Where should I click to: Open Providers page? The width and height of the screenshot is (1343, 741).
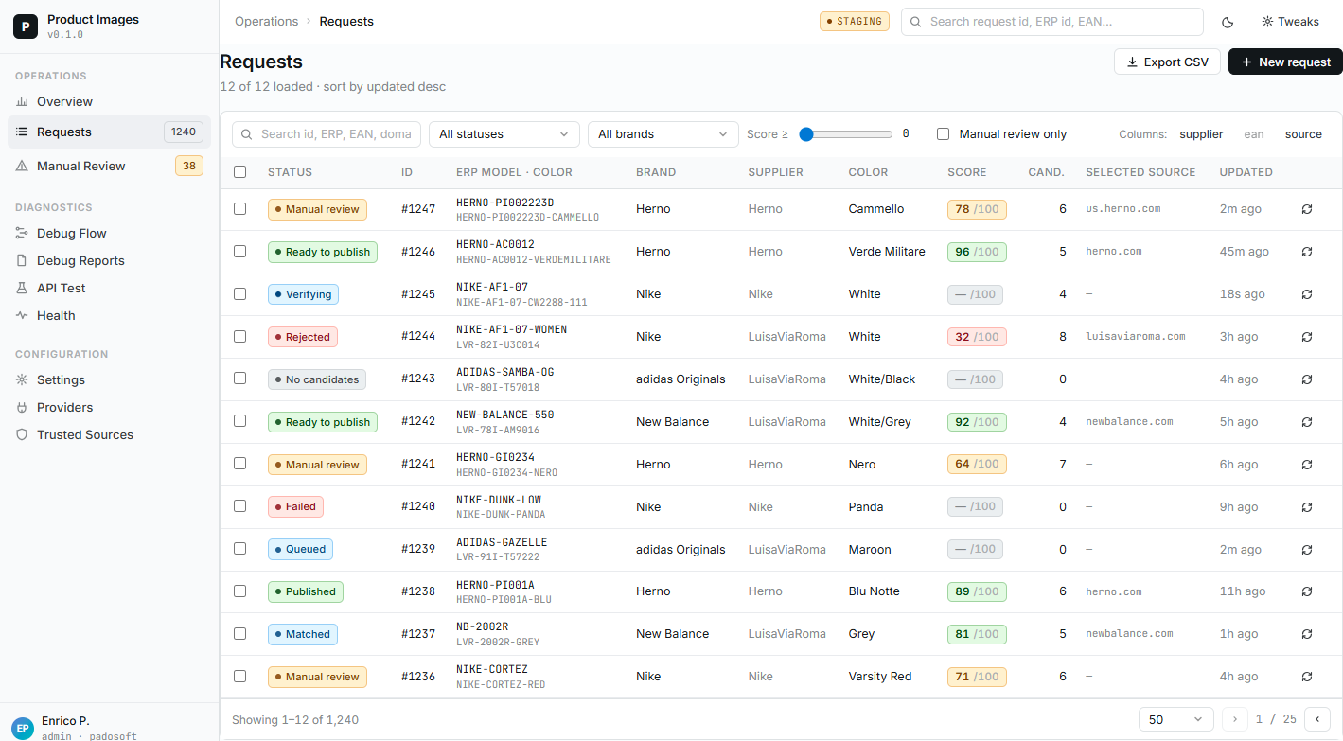click(109, 407)
